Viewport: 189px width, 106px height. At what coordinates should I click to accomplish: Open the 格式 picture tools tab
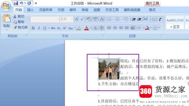click(152, 10)
